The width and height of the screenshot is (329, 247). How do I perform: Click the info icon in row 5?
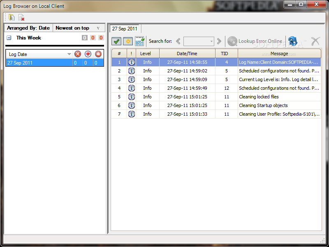(x=132, y=97)
